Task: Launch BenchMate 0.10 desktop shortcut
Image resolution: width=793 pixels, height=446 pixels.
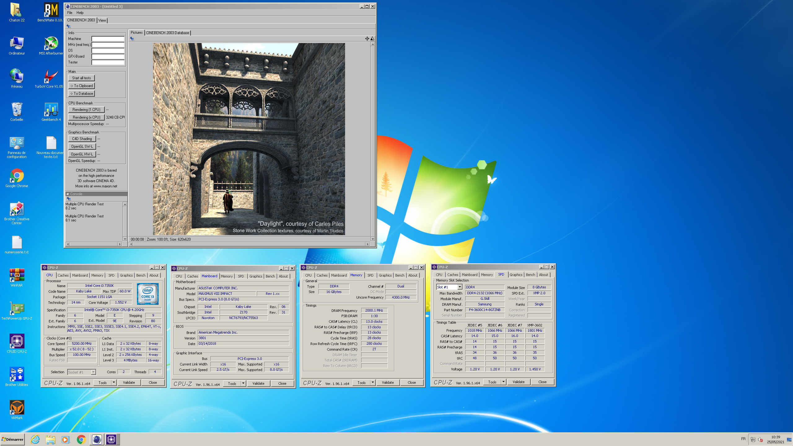Action: click(50, 12)
